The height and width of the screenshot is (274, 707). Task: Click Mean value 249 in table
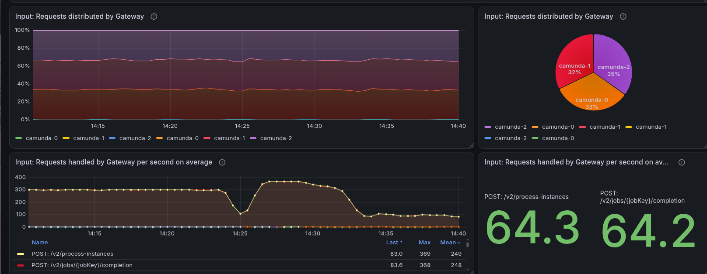(x=456, y=254)
